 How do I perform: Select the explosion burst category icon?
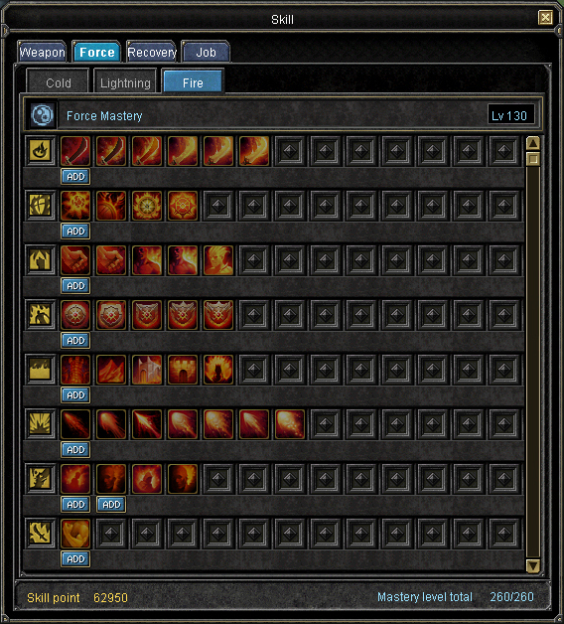tap(41, 424)
